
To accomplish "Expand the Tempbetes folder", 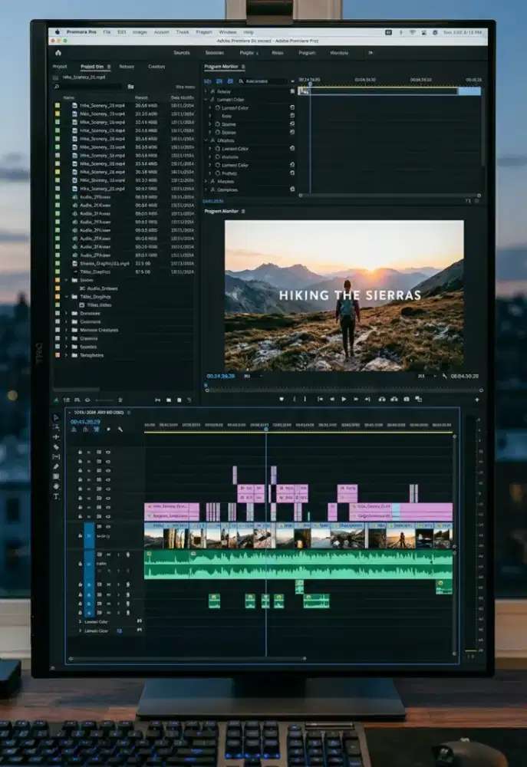I will pyautogui.click(x=67, y=355).
